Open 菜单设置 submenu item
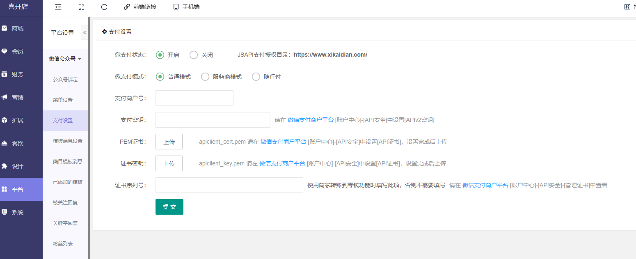 coord(65,100)
